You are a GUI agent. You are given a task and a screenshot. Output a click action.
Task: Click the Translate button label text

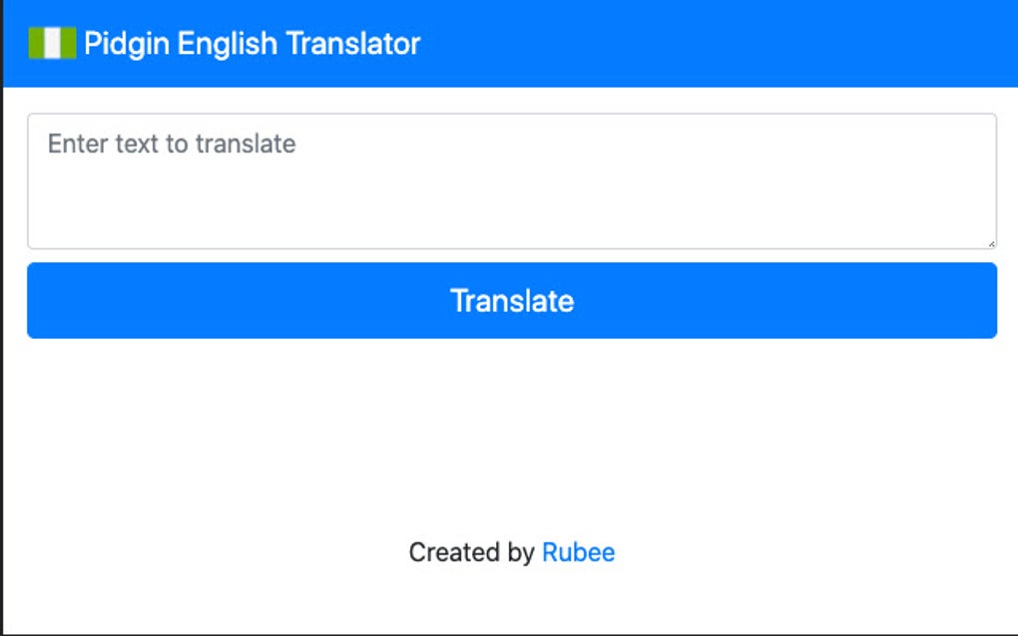click(511, 300)
